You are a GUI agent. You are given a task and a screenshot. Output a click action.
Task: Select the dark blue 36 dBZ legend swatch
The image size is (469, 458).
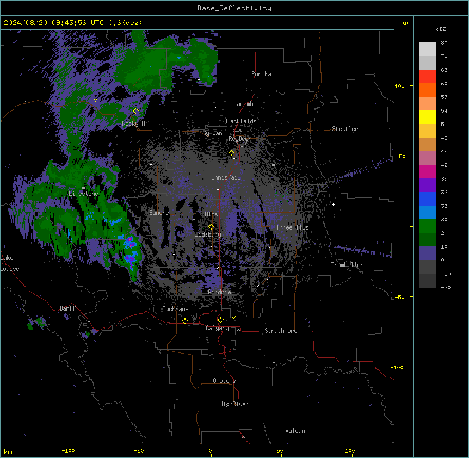(x=428, y=199)
